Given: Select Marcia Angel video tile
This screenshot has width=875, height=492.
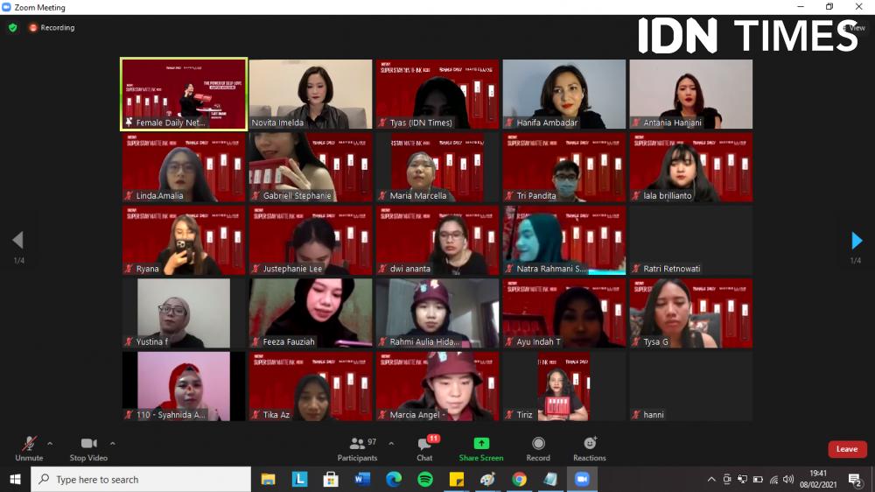Looking at the screenshot, I should tap(437, 386).
